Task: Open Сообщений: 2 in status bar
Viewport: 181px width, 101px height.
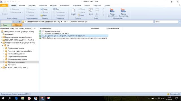Action: point(175,94)
